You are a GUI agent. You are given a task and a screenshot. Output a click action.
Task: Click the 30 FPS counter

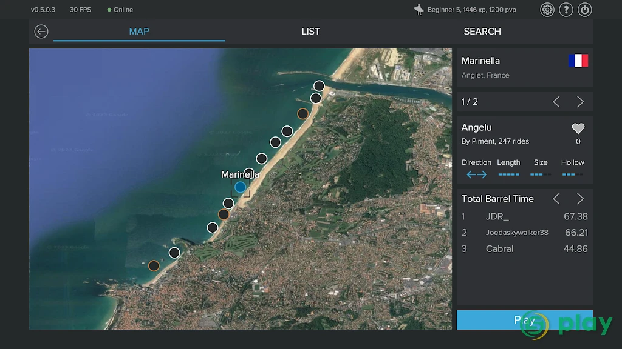click(81, 10)
